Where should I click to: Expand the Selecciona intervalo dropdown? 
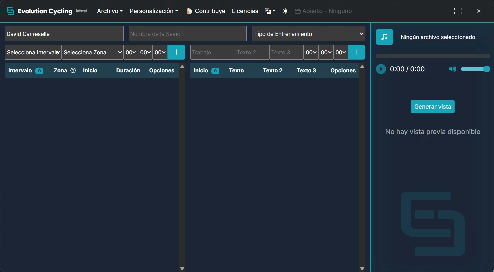click(x=33, y=52)
